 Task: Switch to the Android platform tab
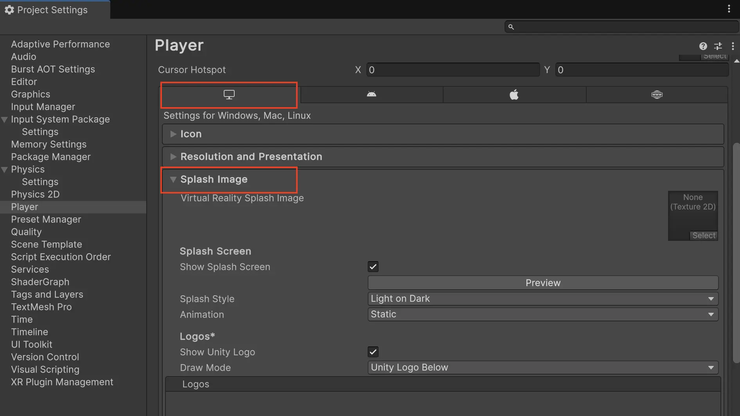click(x=372, y=95)
